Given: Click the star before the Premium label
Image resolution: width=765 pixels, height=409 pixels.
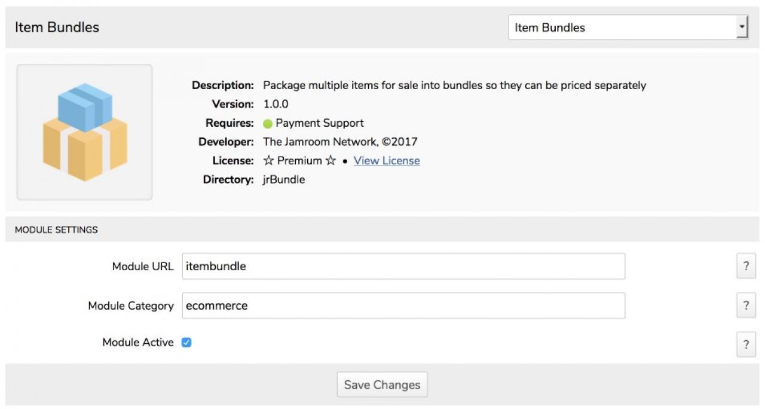Looking at the screenshot, I should point(268,161).
